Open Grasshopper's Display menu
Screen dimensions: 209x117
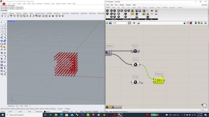[x=122, y=5]
